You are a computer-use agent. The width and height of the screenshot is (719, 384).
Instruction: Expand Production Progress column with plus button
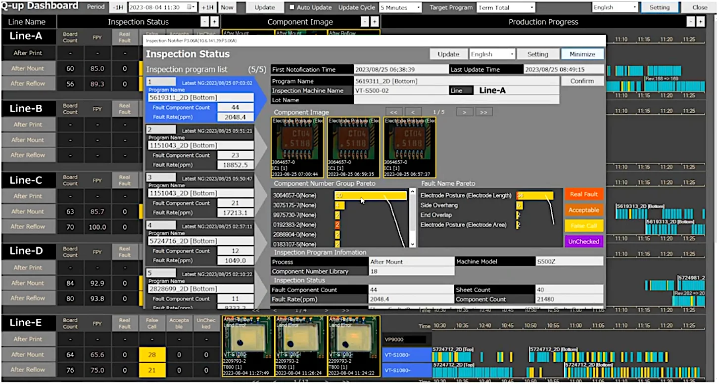700,22
